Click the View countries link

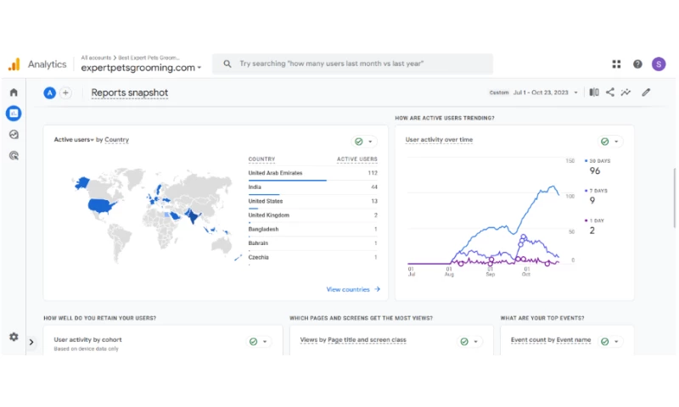point(353,289)
